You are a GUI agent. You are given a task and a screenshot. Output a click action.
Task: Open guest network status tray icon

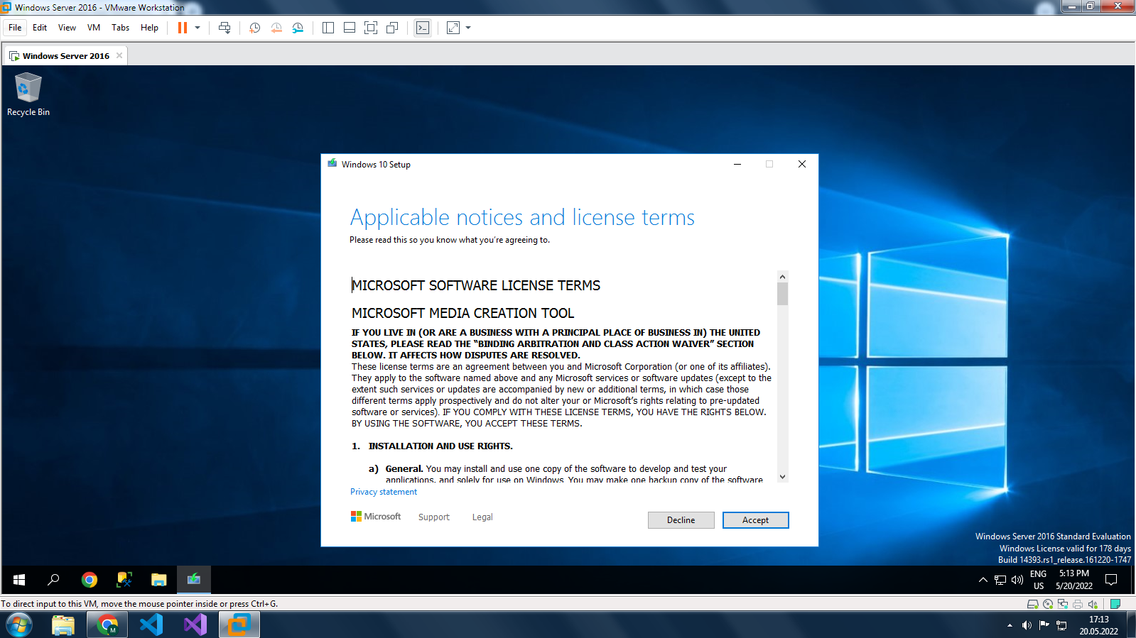point(1000,580)
